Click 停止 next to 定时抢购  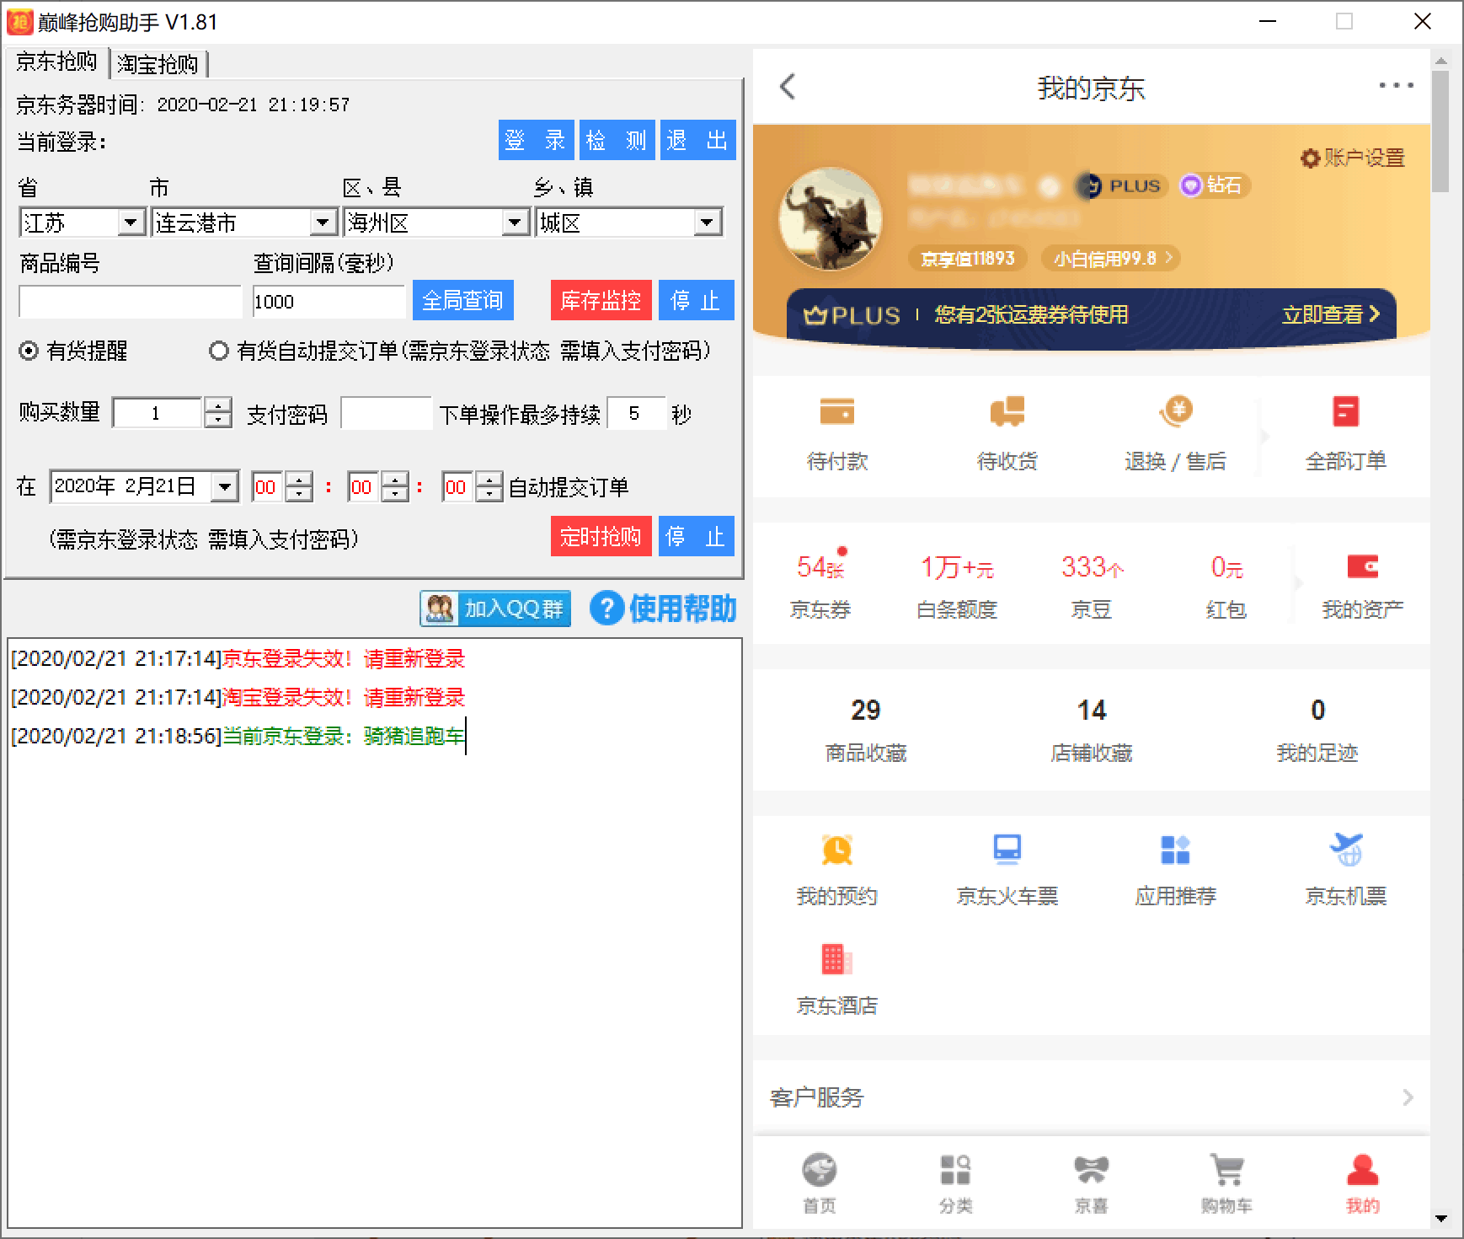(x=696, y=536)
